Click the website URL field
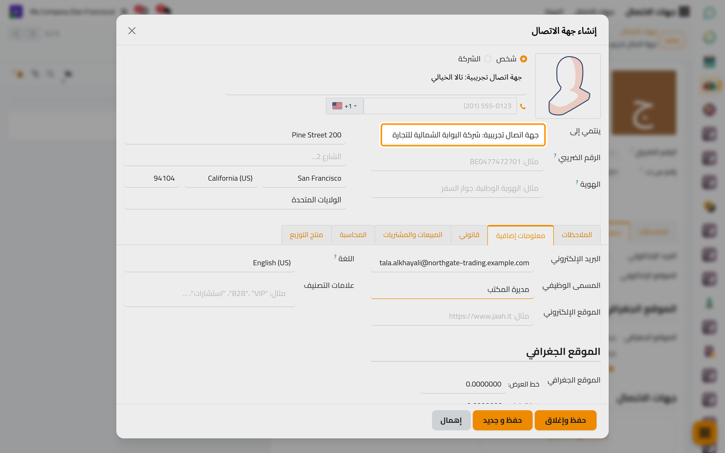Viewport: 725px width, 453px height. tap(452, 316)
